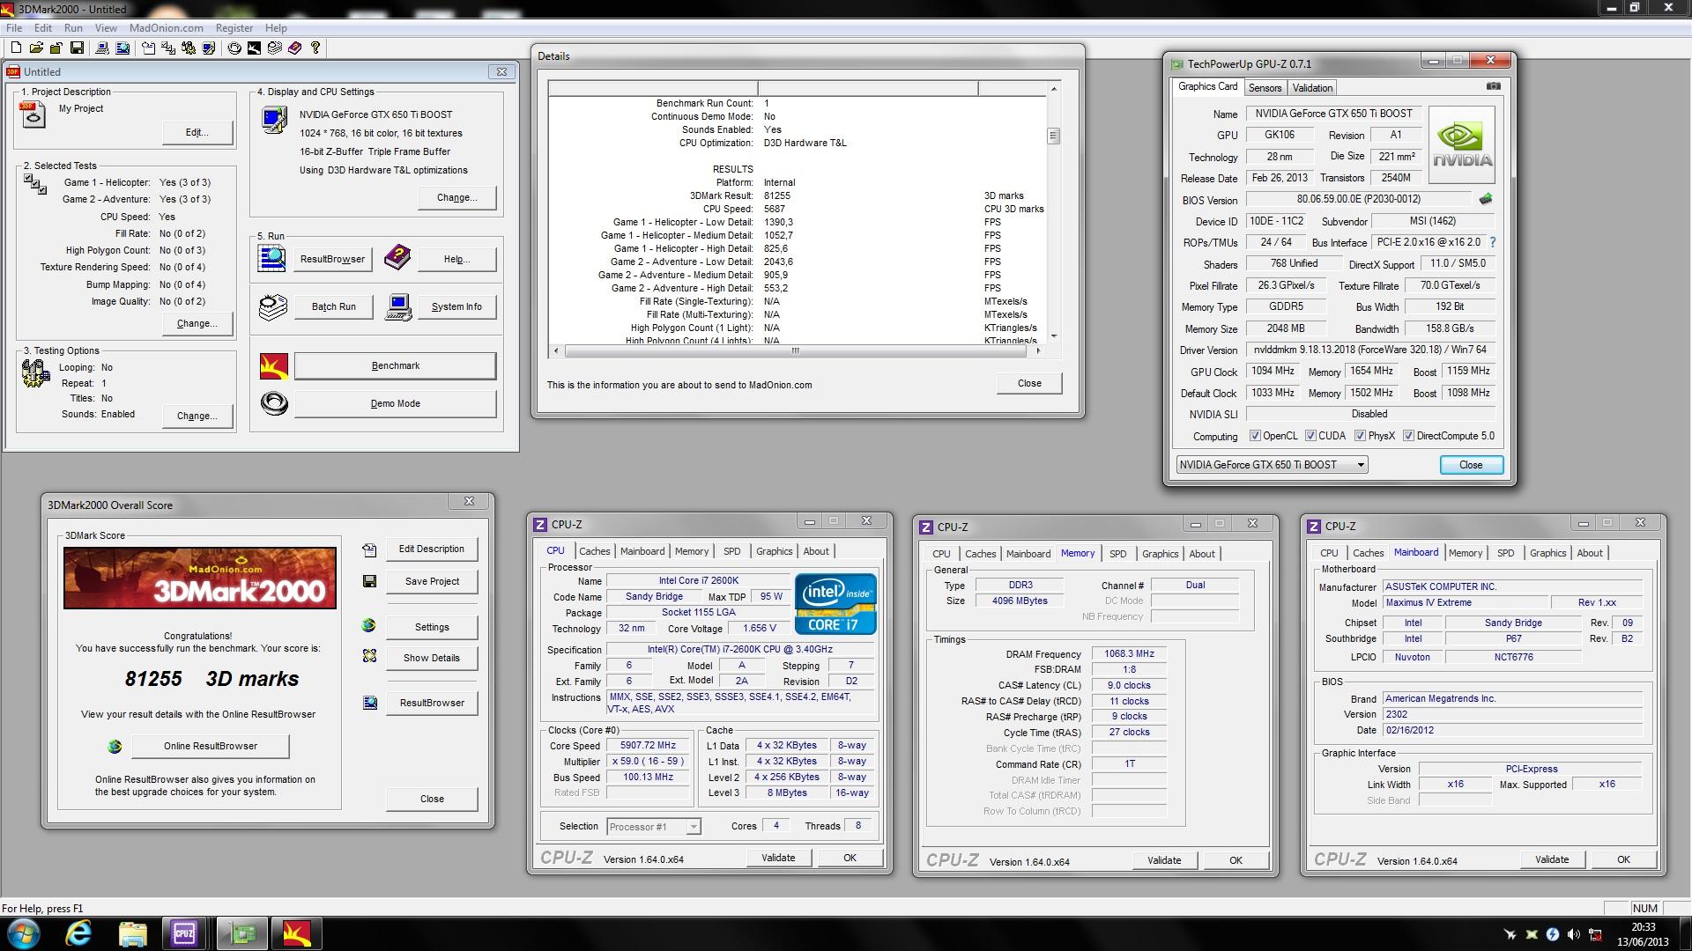Click the Demo Mode button
This screenshot has width=1692, height=951.
[x=395, y=403]
